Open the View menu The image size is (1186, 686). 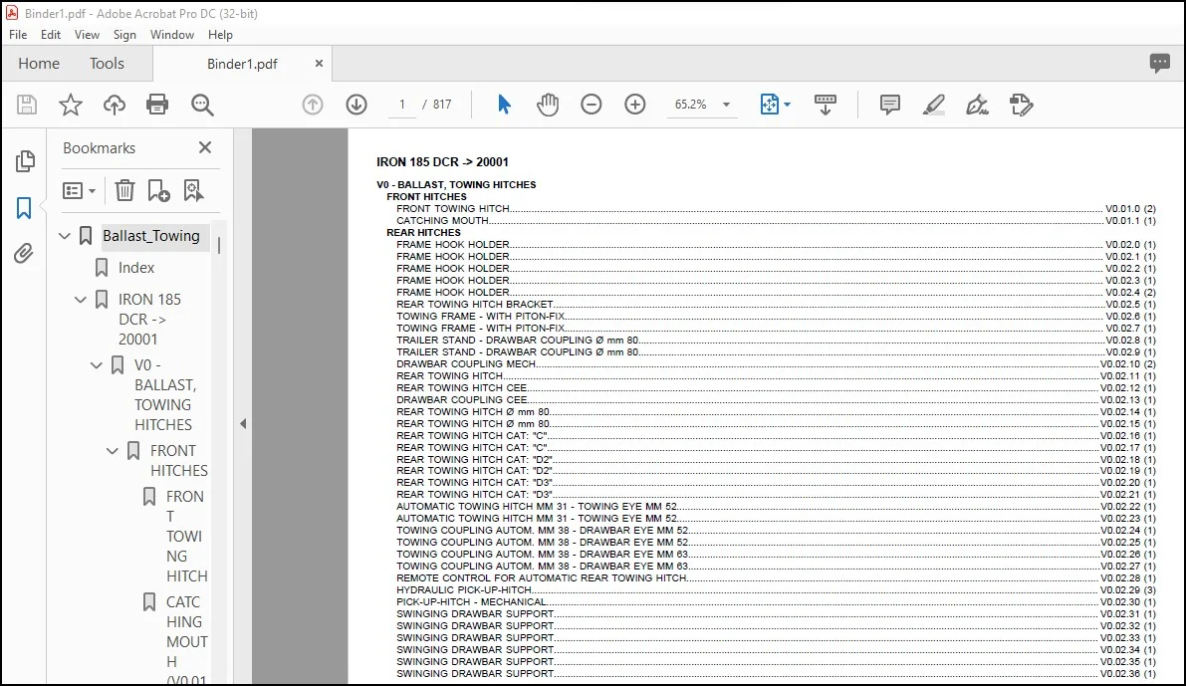click(87, 35)
